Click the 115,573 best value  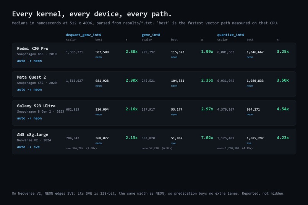point(178,52)
